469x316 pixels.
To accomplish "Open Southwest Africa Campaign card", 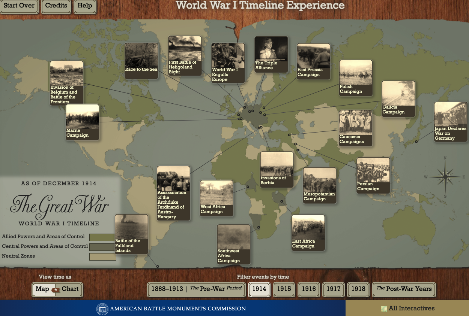I will pyautogui.click(x=234, y=244).
